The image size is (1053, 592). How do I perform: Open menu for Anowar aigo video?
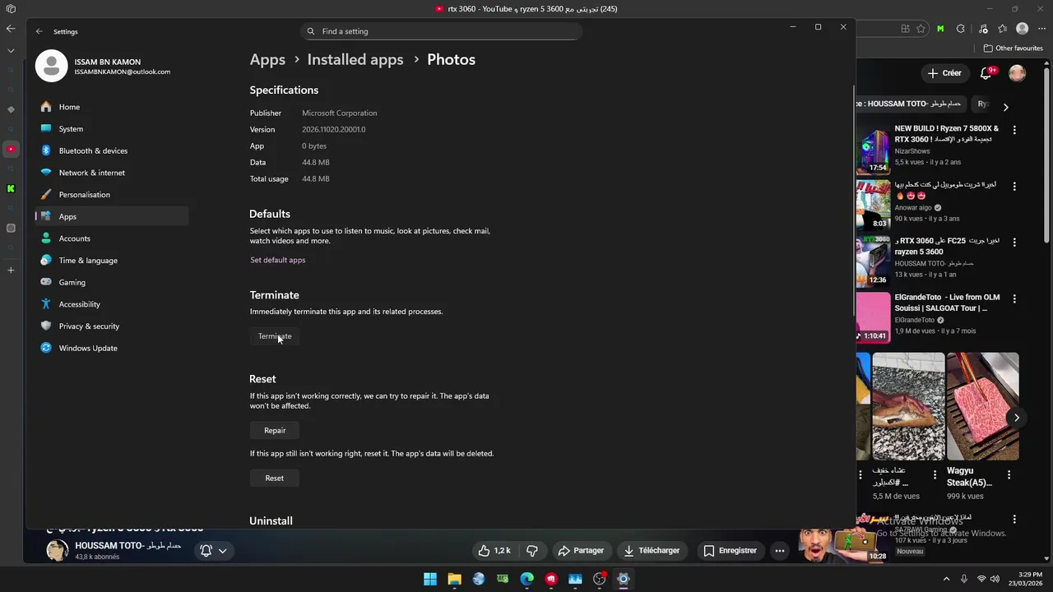pos(1014,187)
